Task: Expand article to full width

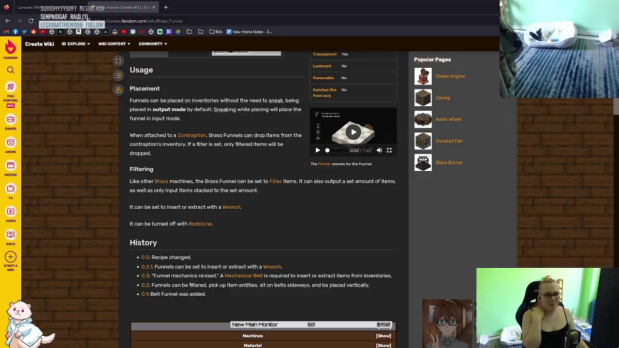Action: coord(118,61)
